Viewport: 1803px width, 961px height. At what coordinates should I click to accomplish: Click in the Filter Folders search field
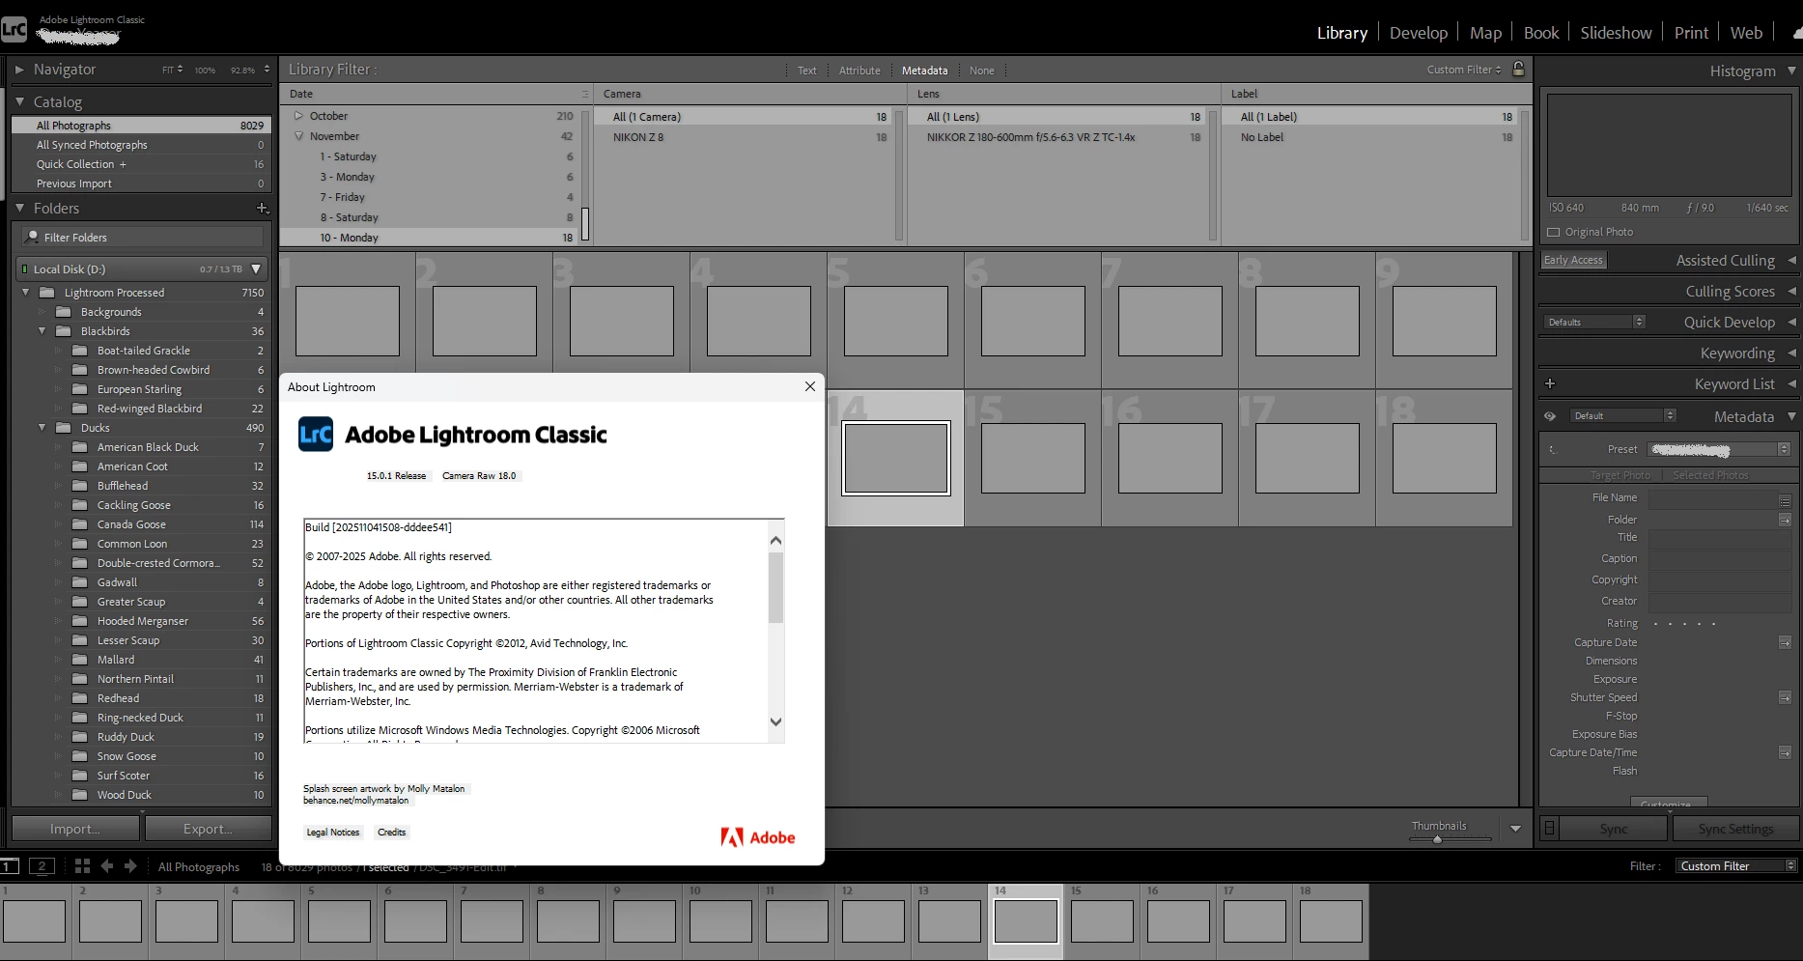(x=142, y=237)
